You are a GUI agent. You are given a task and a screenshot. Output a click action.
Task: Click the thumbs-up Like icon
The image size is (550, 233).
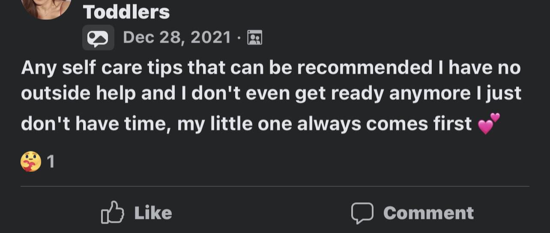tap(112, 213)
